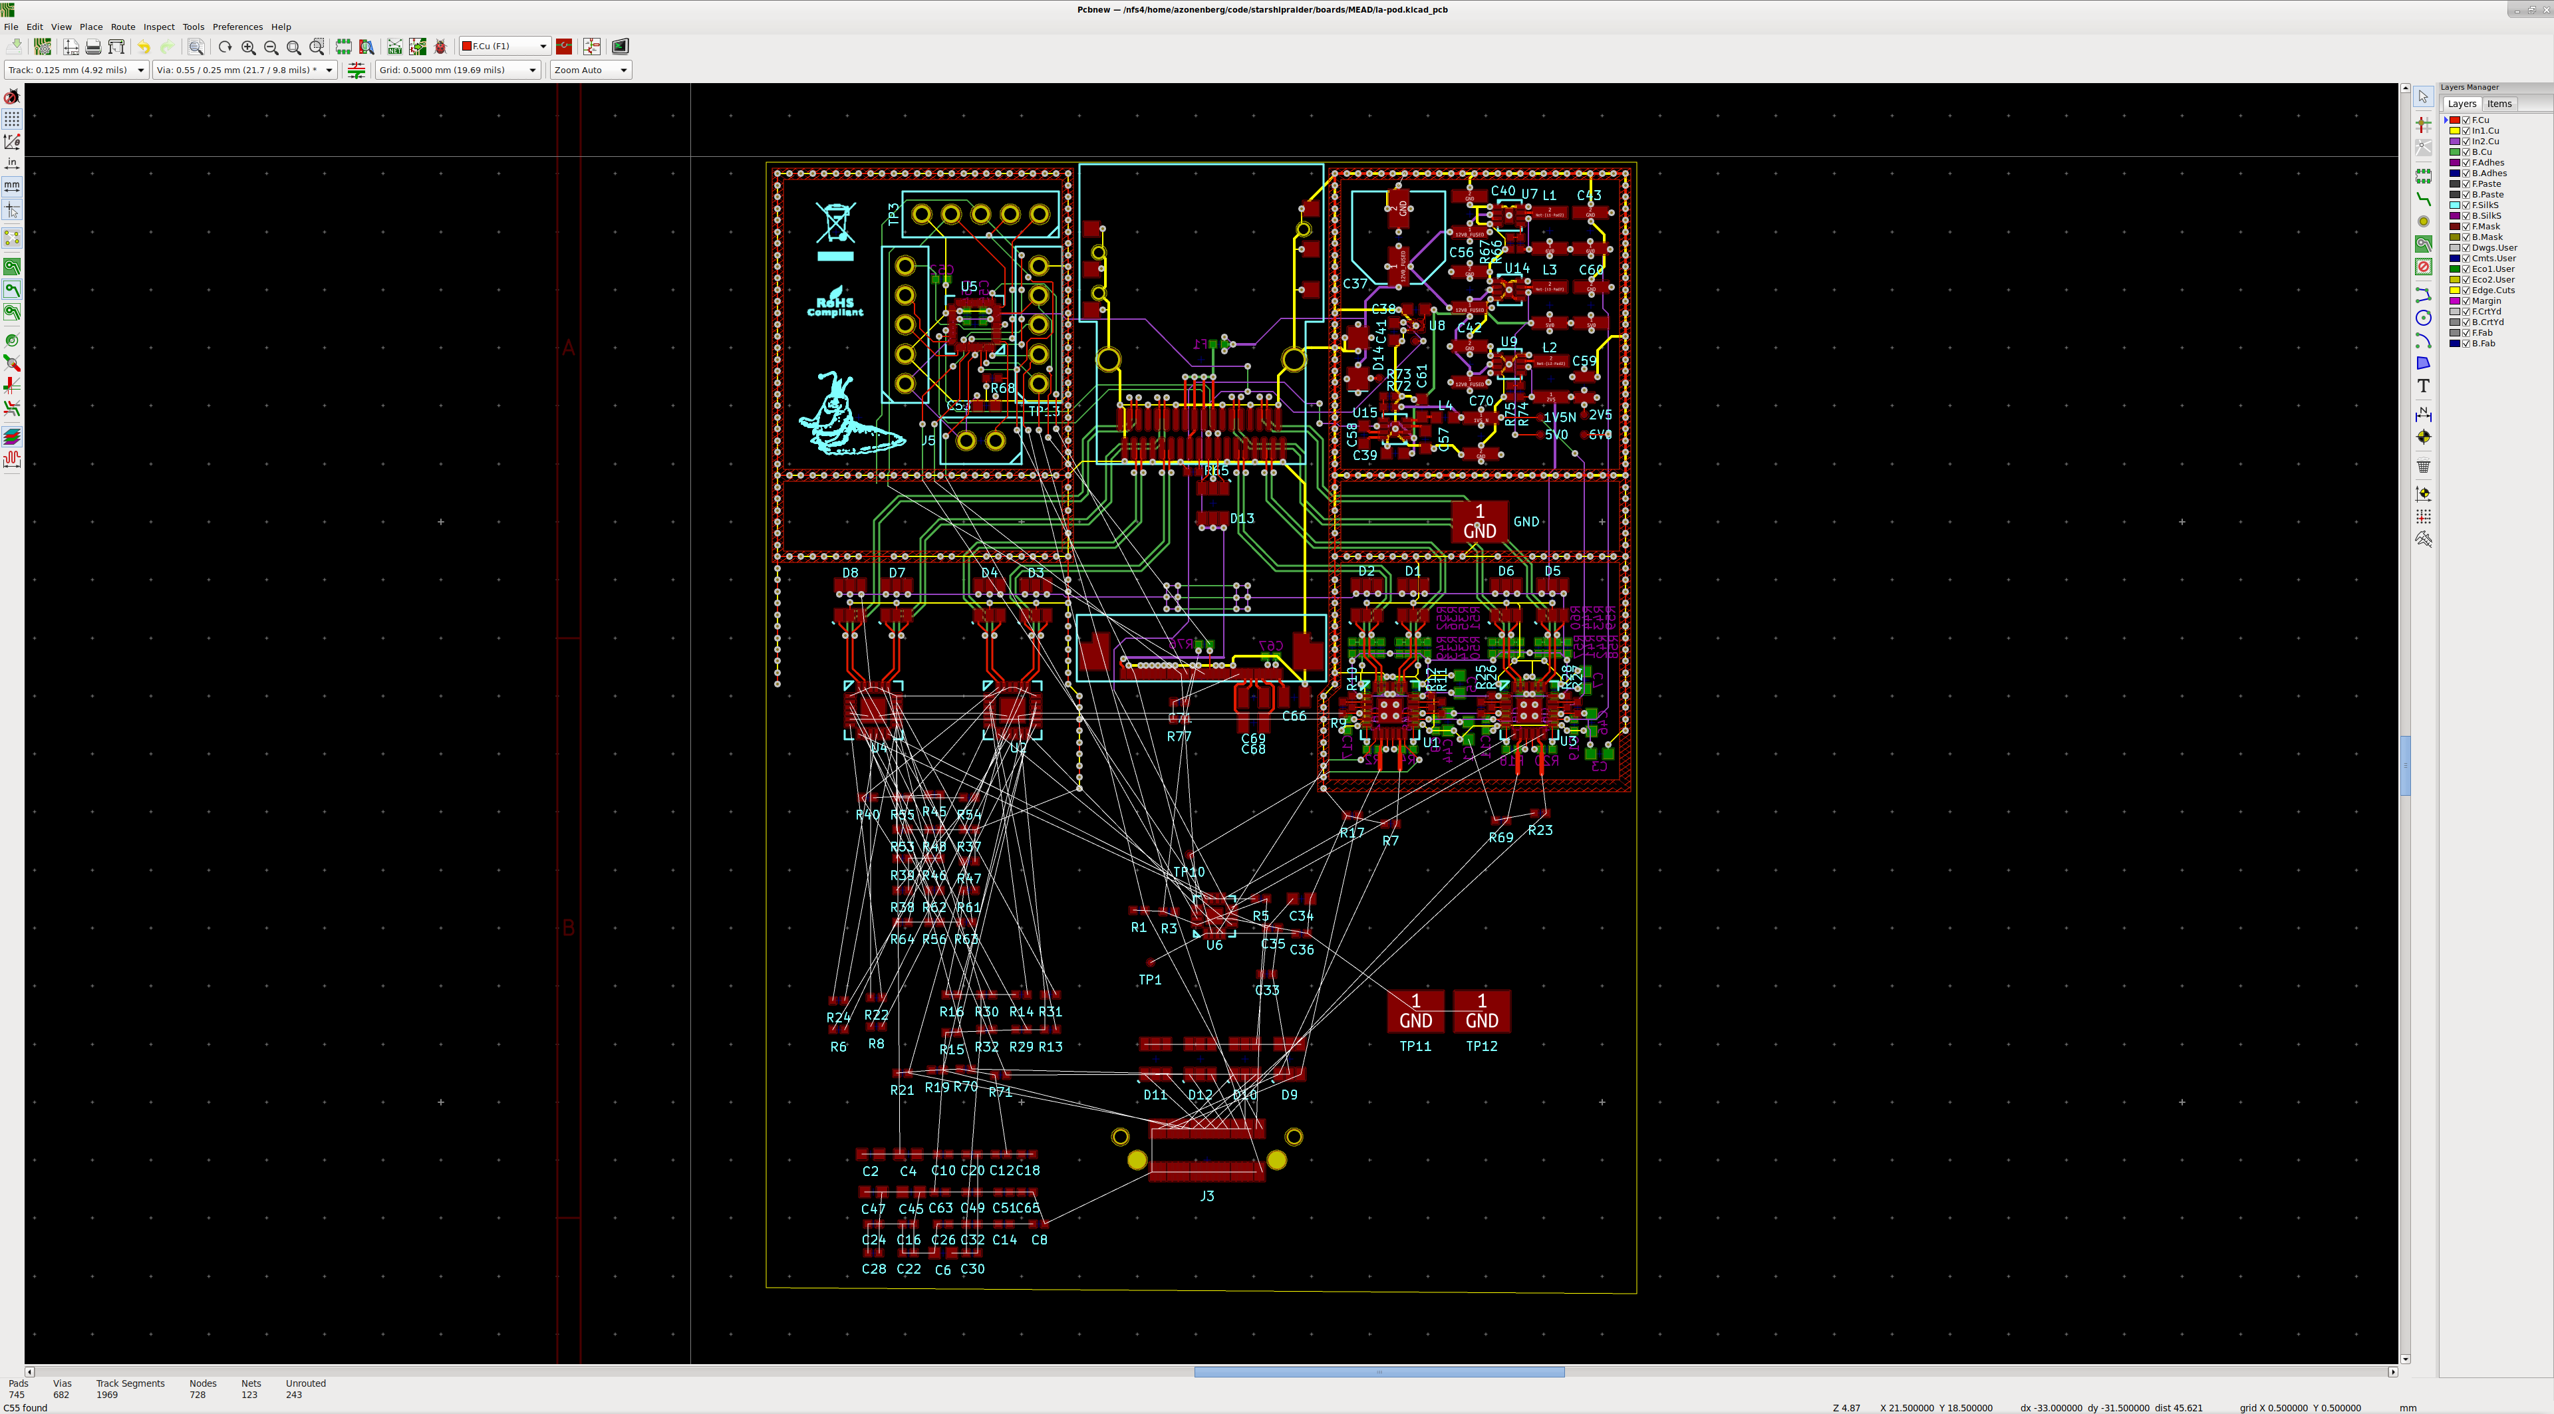This screenshot has height=1414, width=2554.
Task: Toggle B.Fab layer visibility checkbox
Action: [2466, 344]
